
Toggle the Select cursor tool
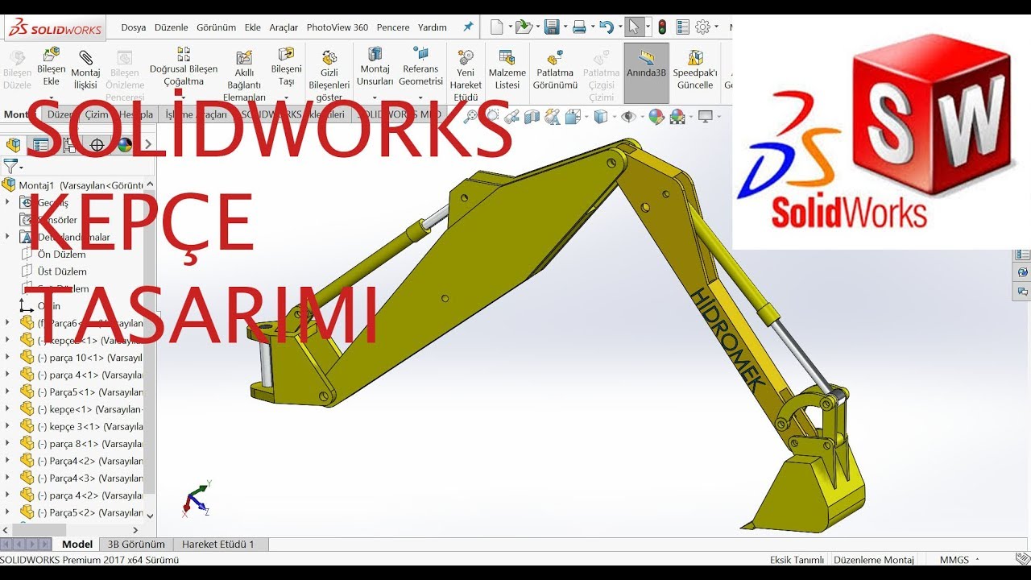tap(634, 27)
